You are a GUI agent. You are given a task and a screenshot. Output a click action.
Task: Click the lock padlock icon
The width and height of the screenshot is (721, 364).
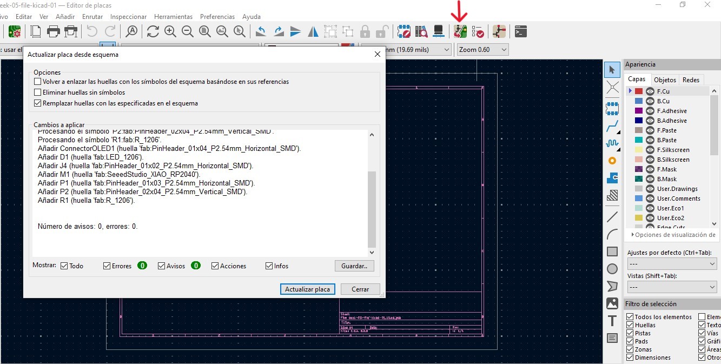tap(365, 31)
